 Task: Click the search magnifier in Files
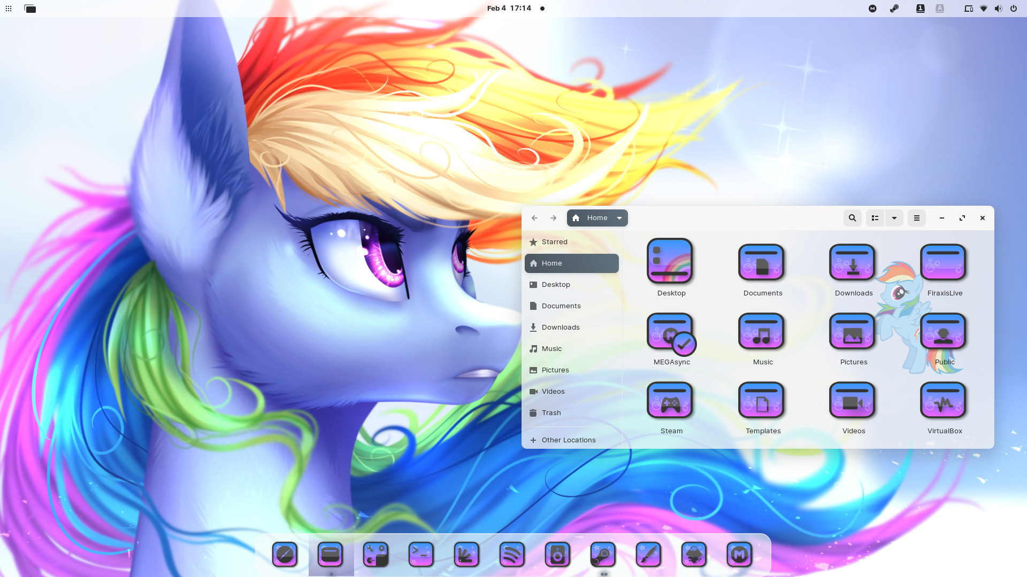(852, 218)
